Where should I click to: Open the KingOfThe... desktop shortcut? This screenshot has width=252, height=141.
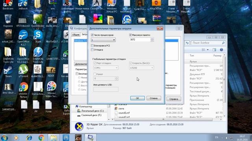coord(156,5)
